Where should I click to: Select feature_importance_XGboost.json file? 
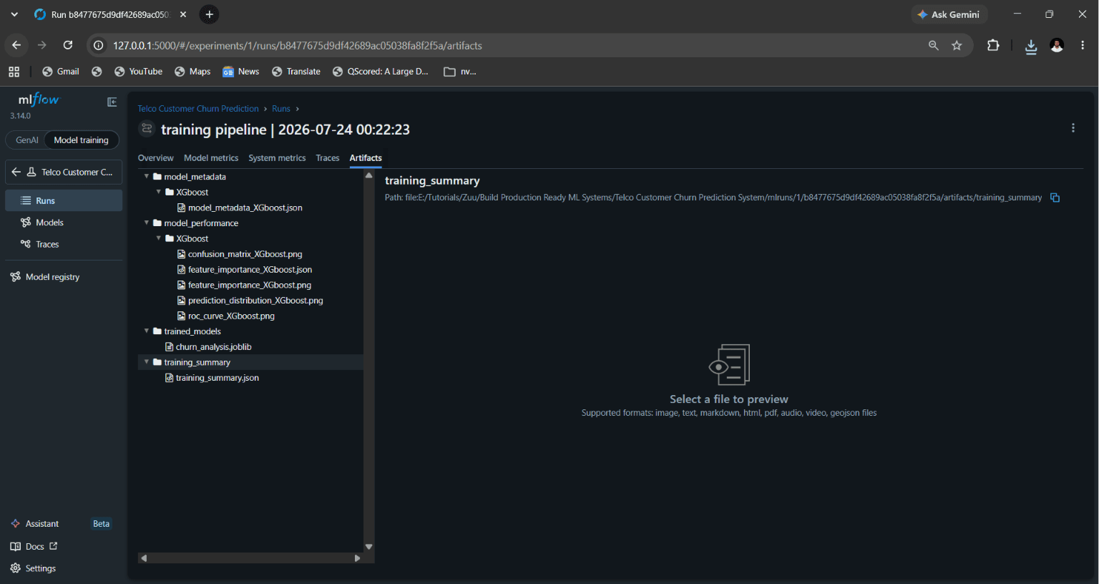point(250,270)
